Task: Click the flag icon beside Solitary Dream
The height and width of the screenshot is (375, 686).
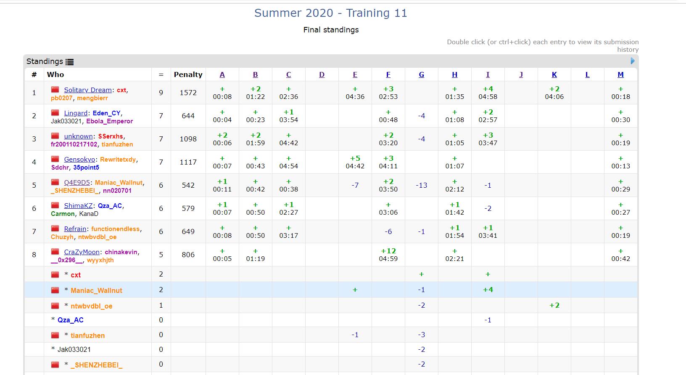Action: 55,90
